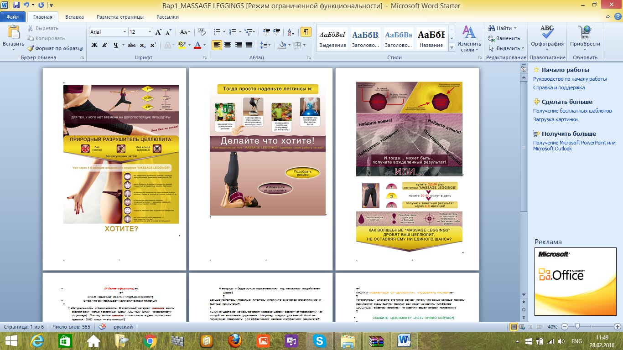Open the Find (Найти) dropdown arrow
This screenshot has height=350, width=623.
[515, 28]
